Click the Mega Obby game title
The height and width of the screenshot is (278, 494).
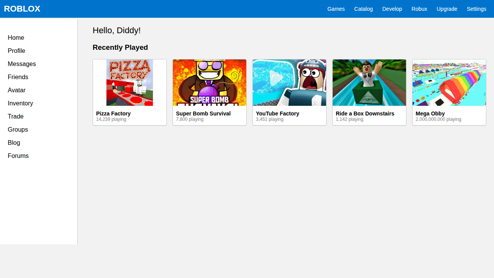[x=430, y=114]
